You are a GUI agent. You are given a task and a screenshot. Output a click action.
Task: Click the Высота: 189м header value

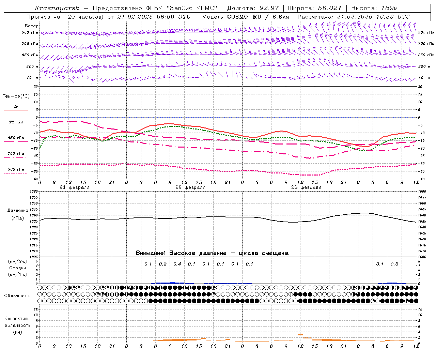tap(374, 8)
